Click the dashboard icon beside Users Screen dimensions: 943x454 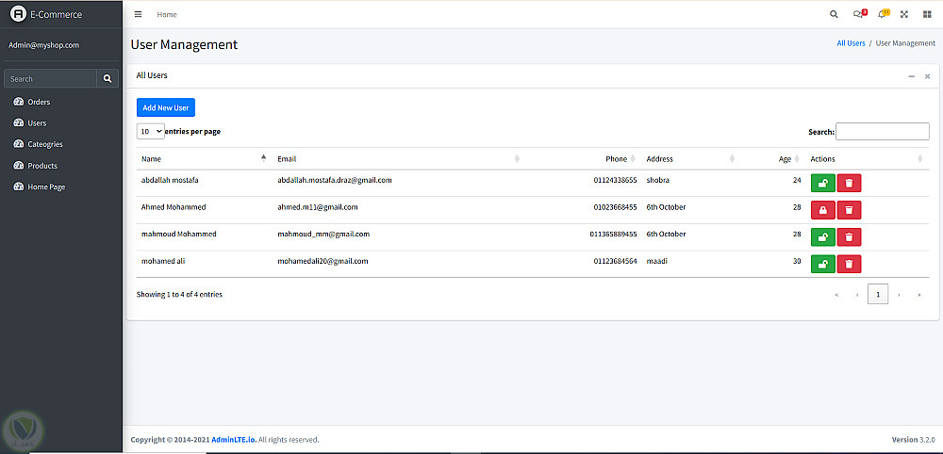18,122
